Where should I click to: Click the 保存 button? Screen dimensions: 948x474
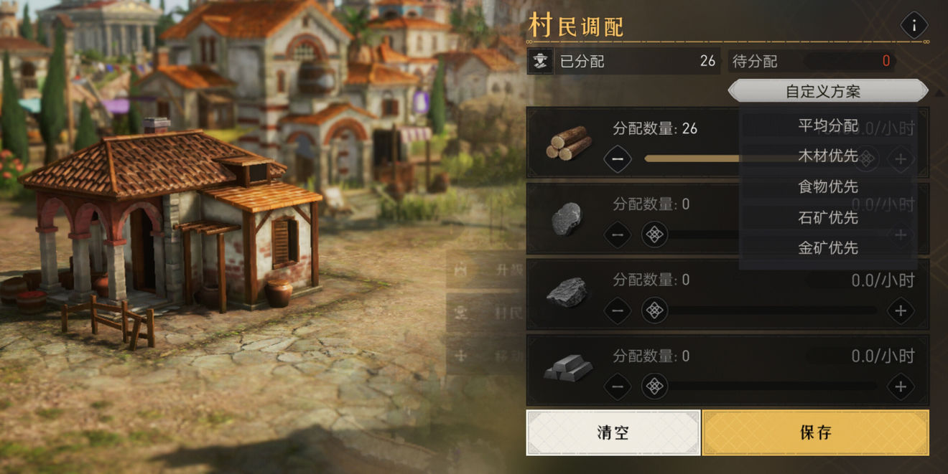click(x=815, y=432)
